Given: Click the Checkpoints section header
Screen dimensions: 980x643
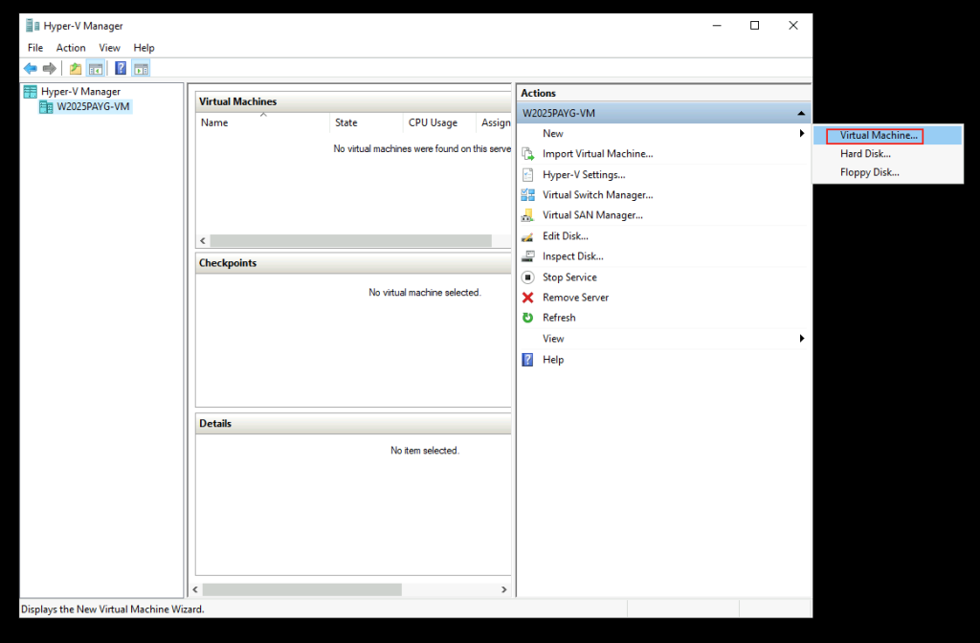Looking at the screenshot, I should tap(353, 263).
